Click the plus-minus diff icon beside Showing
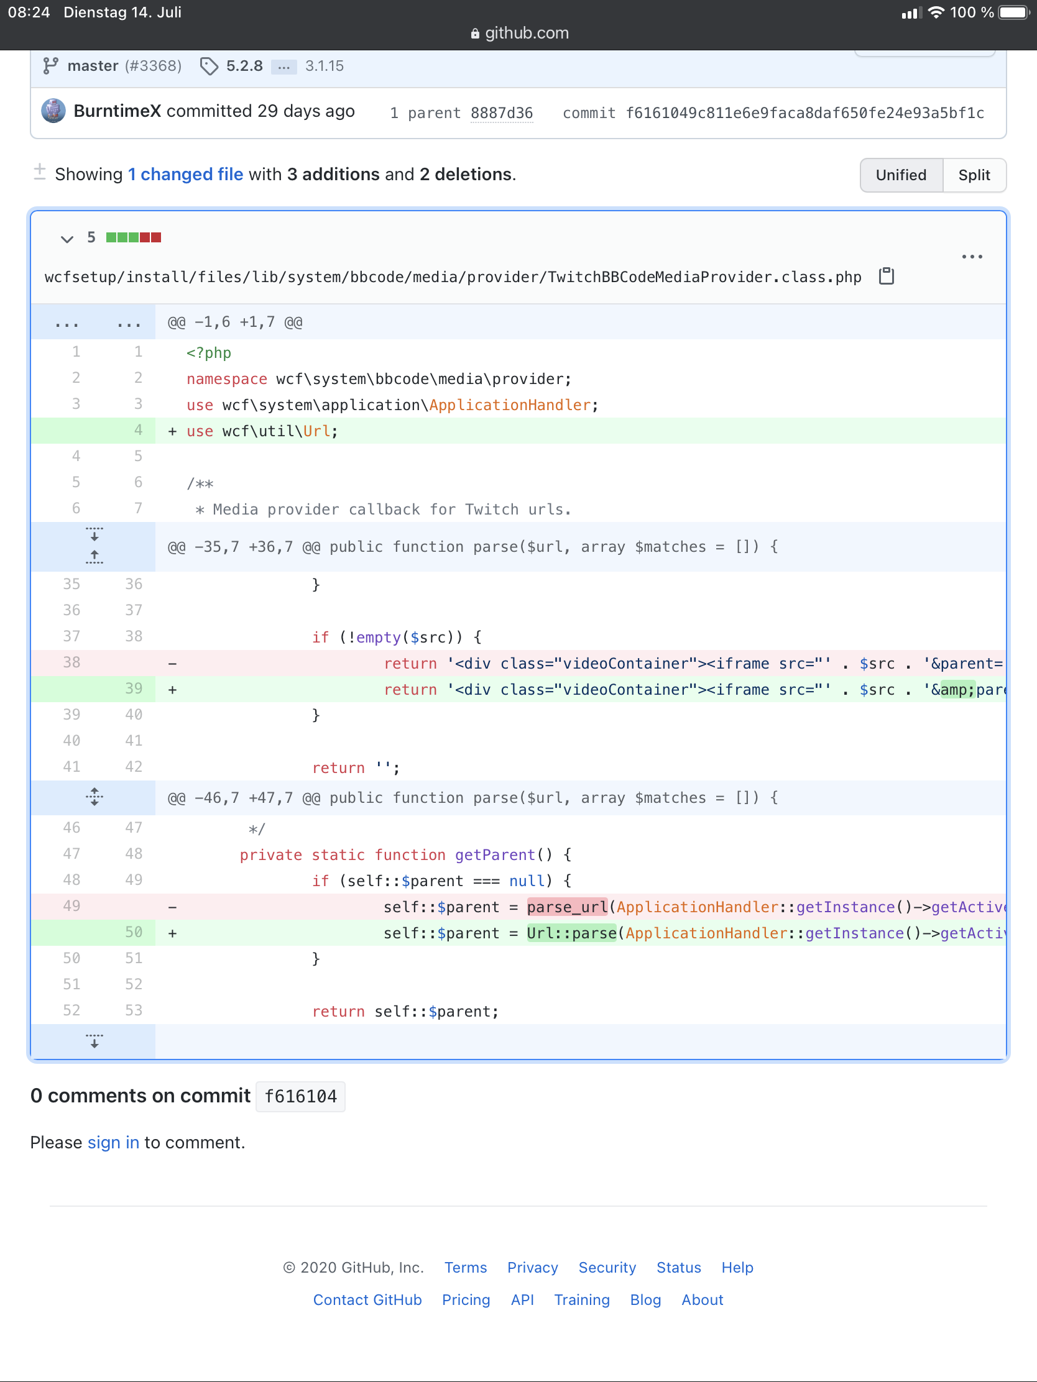Viewport: 1037px width, 1382px height. tap(39, 172)
